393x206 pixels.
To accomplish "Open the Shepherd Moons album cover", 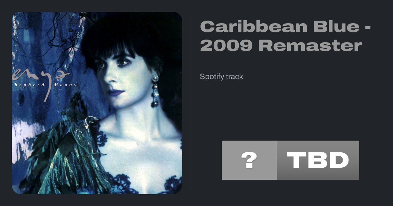I will (x=97, y=103).
